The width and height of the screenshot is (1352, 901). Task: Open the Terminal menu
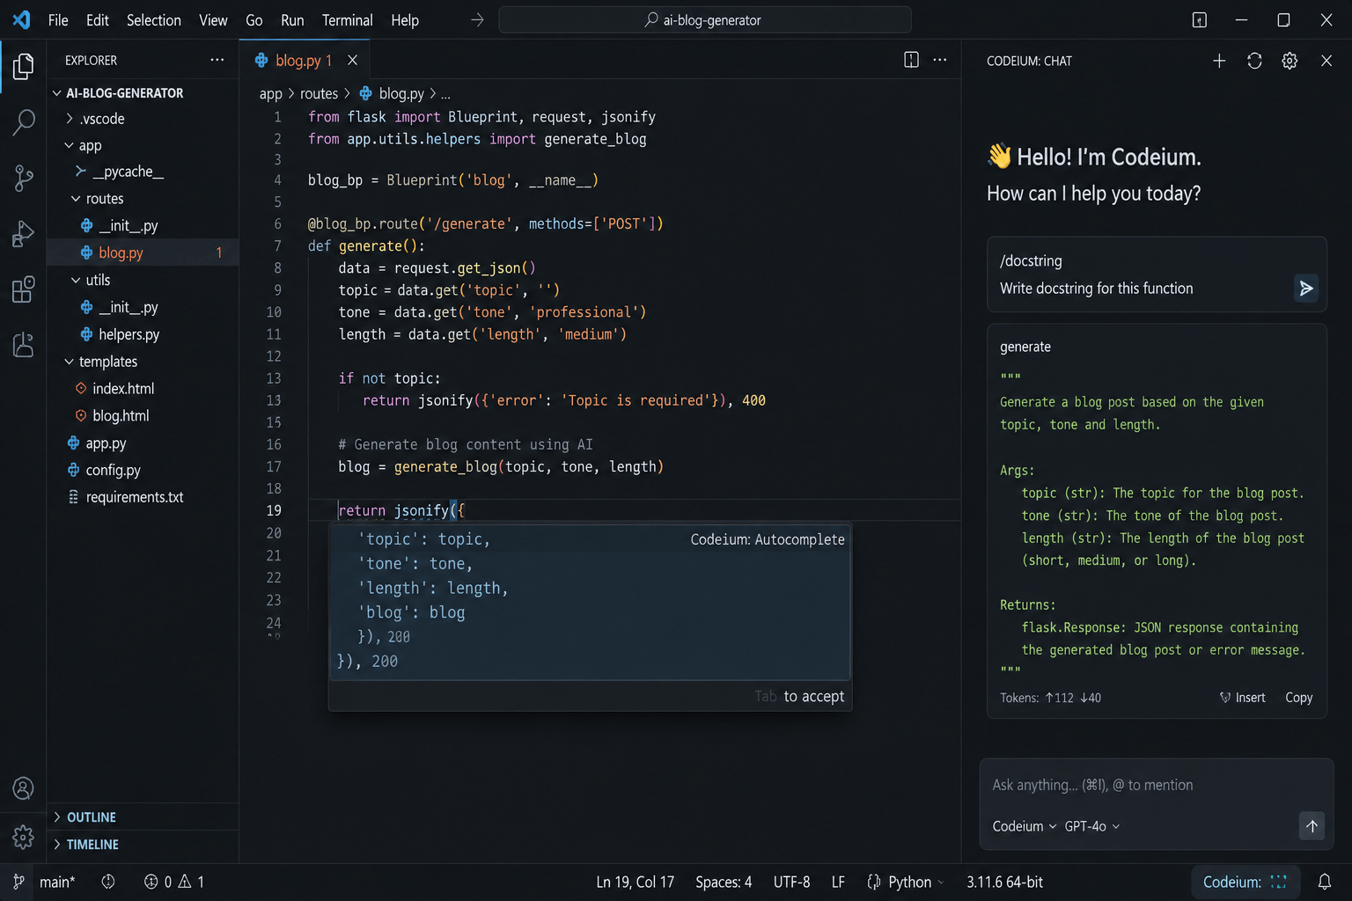348,19
